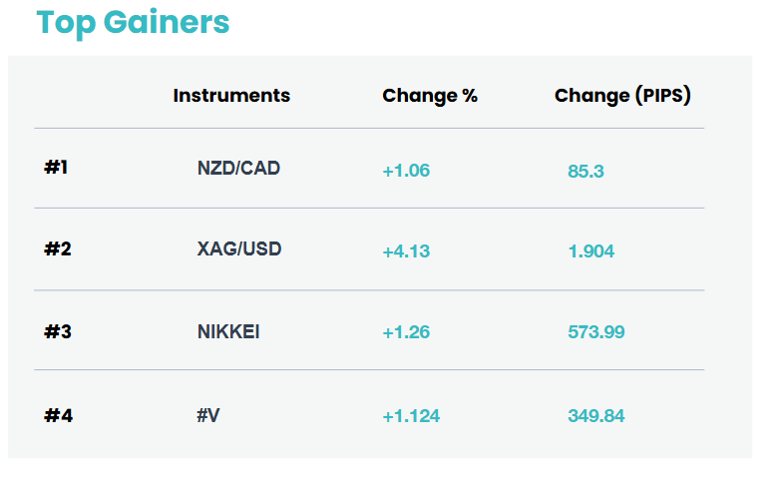Click the 1.904 pips value

[x=591, y=251]
